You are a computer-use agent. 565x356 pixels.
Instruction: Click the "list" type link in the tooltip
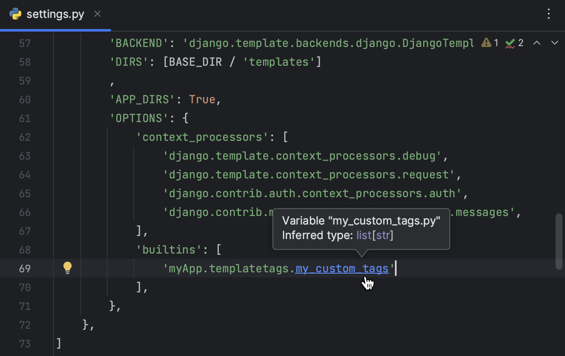[x=363, y=235]
